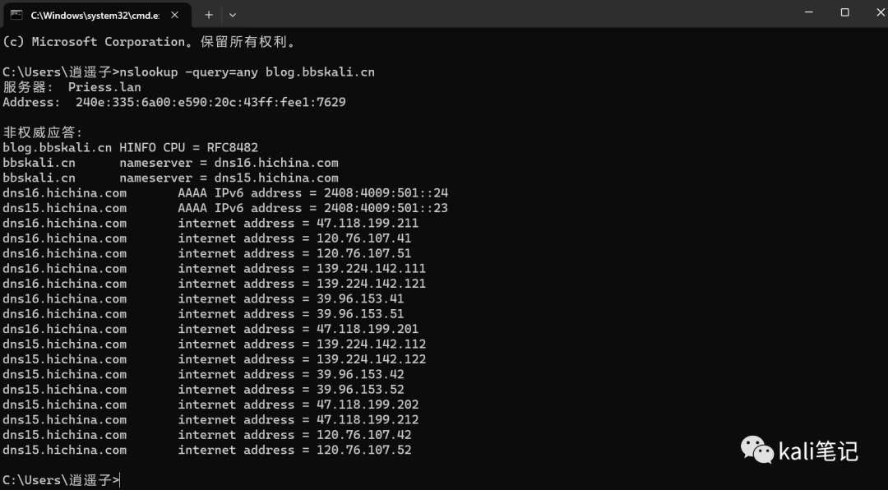The image size is (888, 490).
Task: Close the terminal window
Action: click(x=880, y=12)
